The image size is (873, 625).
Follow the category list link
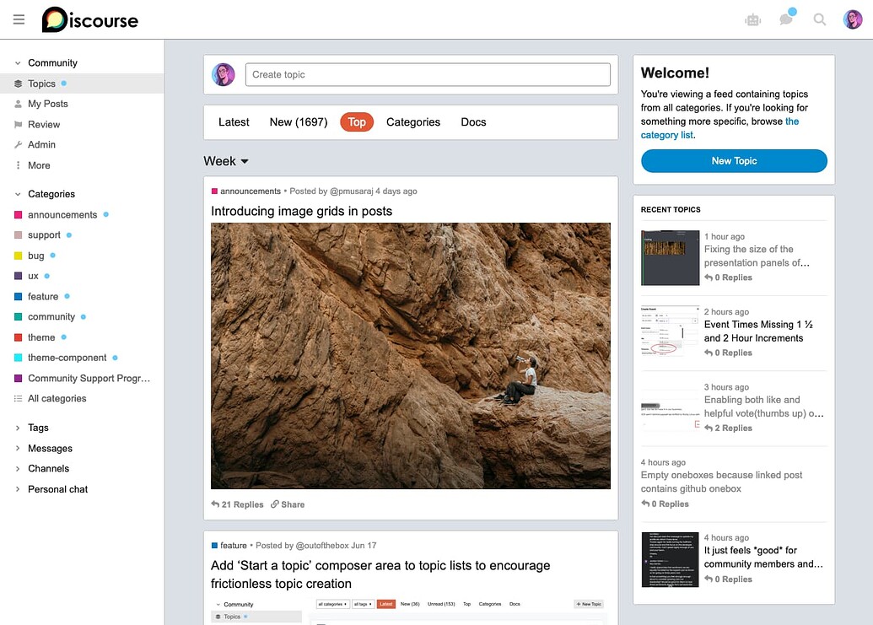[x=666, y=135]
